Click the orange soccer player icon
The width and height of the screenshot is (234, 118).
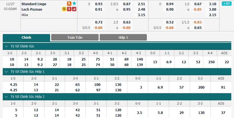[69, 4]
